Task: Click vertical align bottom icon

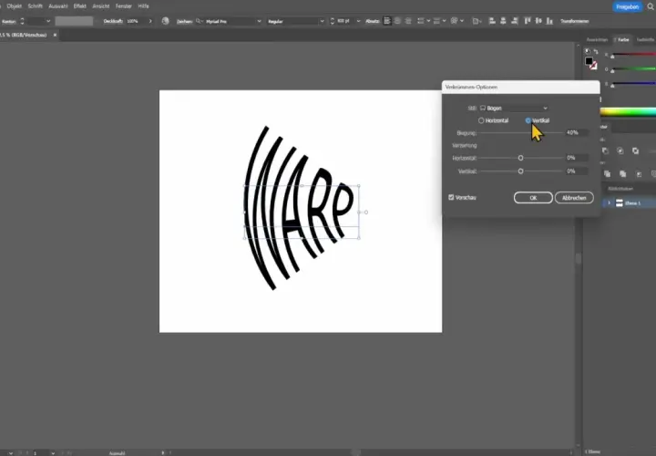Action: pyautogui.click(x=549, y=21)
